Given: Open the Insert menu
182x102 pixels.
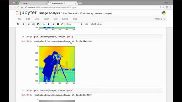Looking at the screenshot, I should 46,19.
